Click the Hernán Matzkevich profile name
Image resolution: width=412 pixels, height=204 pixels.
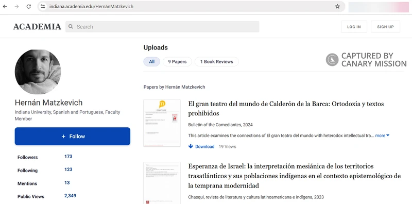(x=48, y=103)
